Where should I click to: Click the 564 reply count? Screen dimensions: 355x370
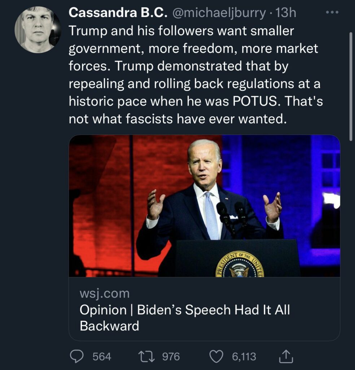pos(102,357)
